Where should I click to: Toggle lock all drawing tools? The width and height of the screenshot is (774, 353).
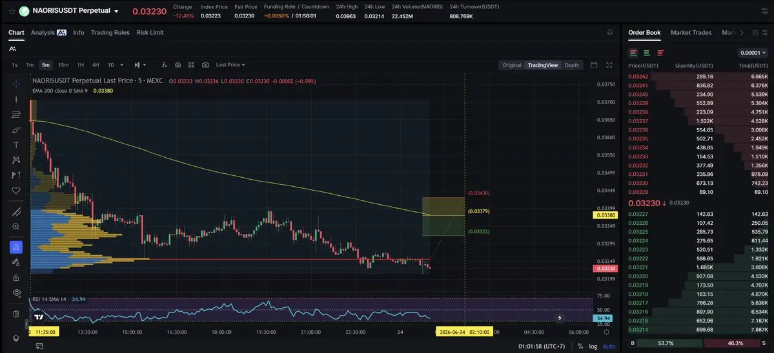click(x=15, y=278)
